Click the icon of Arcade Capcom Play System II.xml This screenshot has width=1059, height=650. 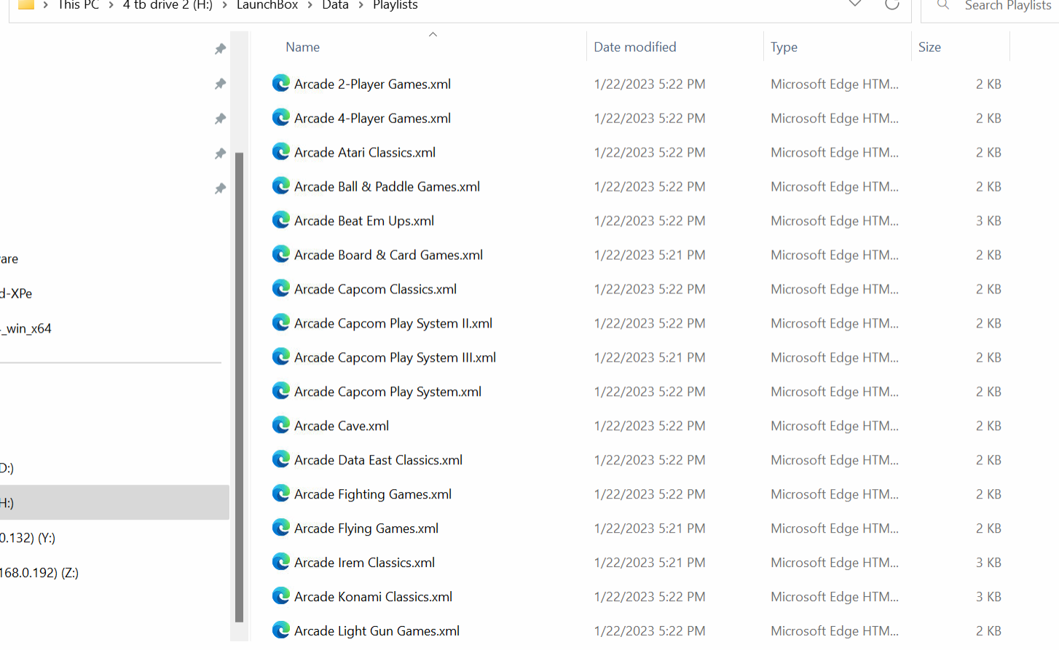point(281,322)
